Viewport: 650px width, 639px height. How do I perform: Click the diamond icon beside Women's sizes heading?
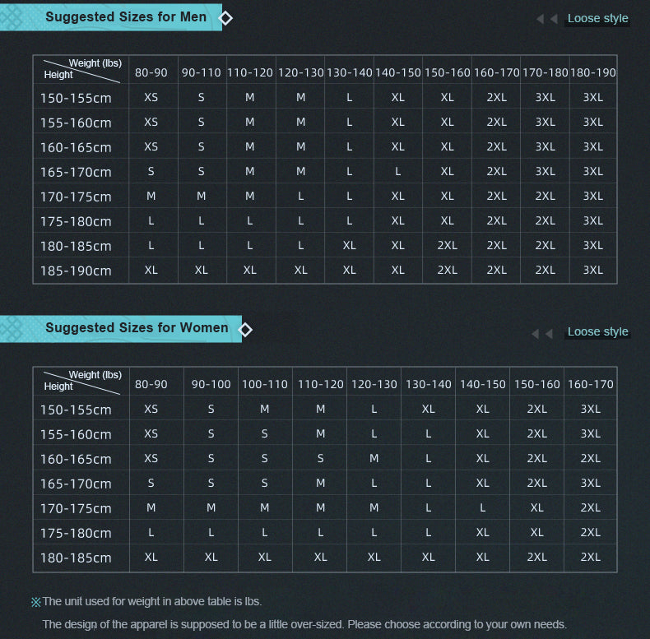point(245,330)
